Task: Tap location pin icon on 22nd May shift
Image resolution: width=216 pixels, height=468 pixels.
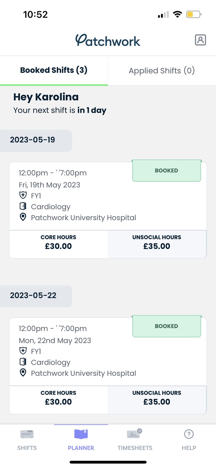Action: (x=23, y=373)
